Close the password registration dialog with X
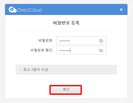Screen dimensions: 133x103 121,10
